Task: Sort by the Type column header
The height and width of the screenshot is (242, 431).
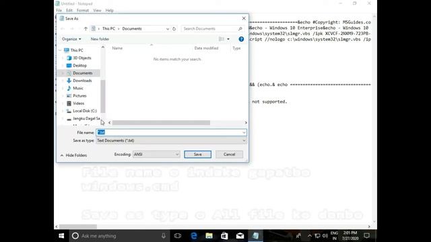Action: coord(236,48)
